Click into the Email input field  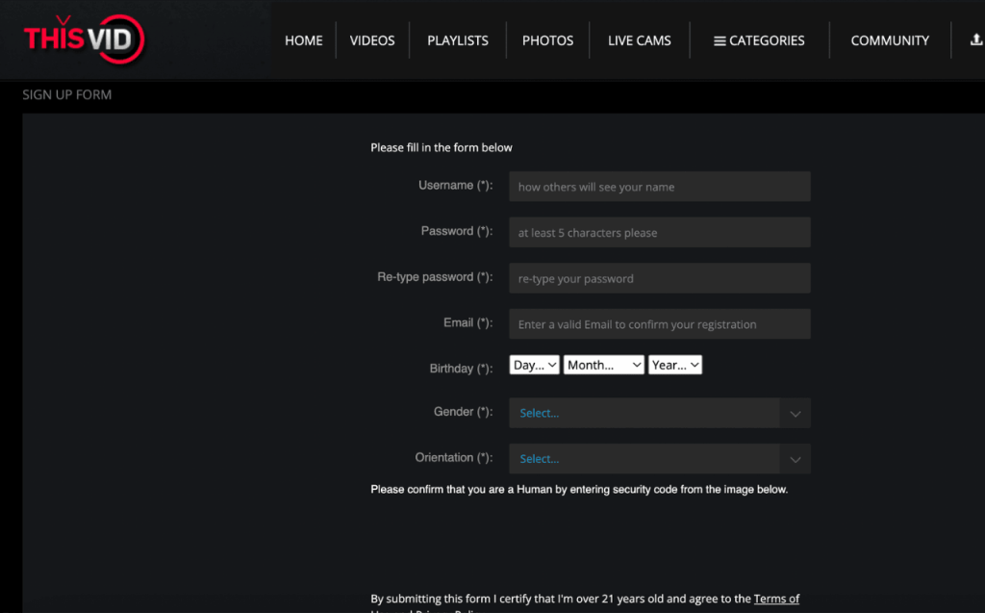point(659,324)
